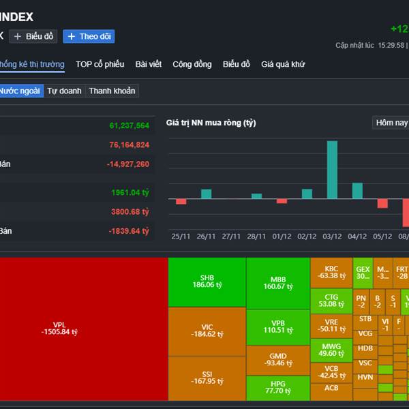Select the SSI -167.95 tỷ tile
Viewport: 409px width, 409px height.
207,378
